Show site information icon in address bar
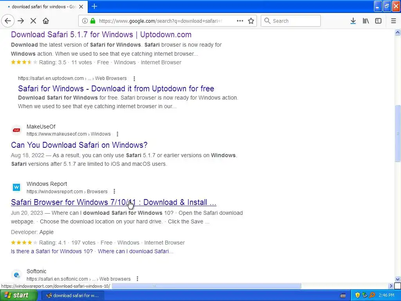Image resolution: width=401 pixels, height=301 pixels. click(x=85, y=21)
